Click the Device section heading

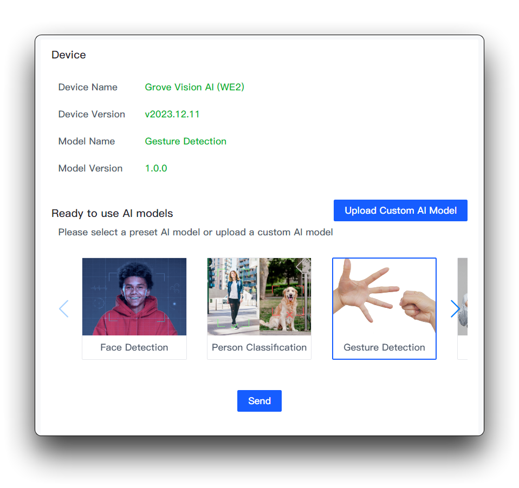[68, 55]
